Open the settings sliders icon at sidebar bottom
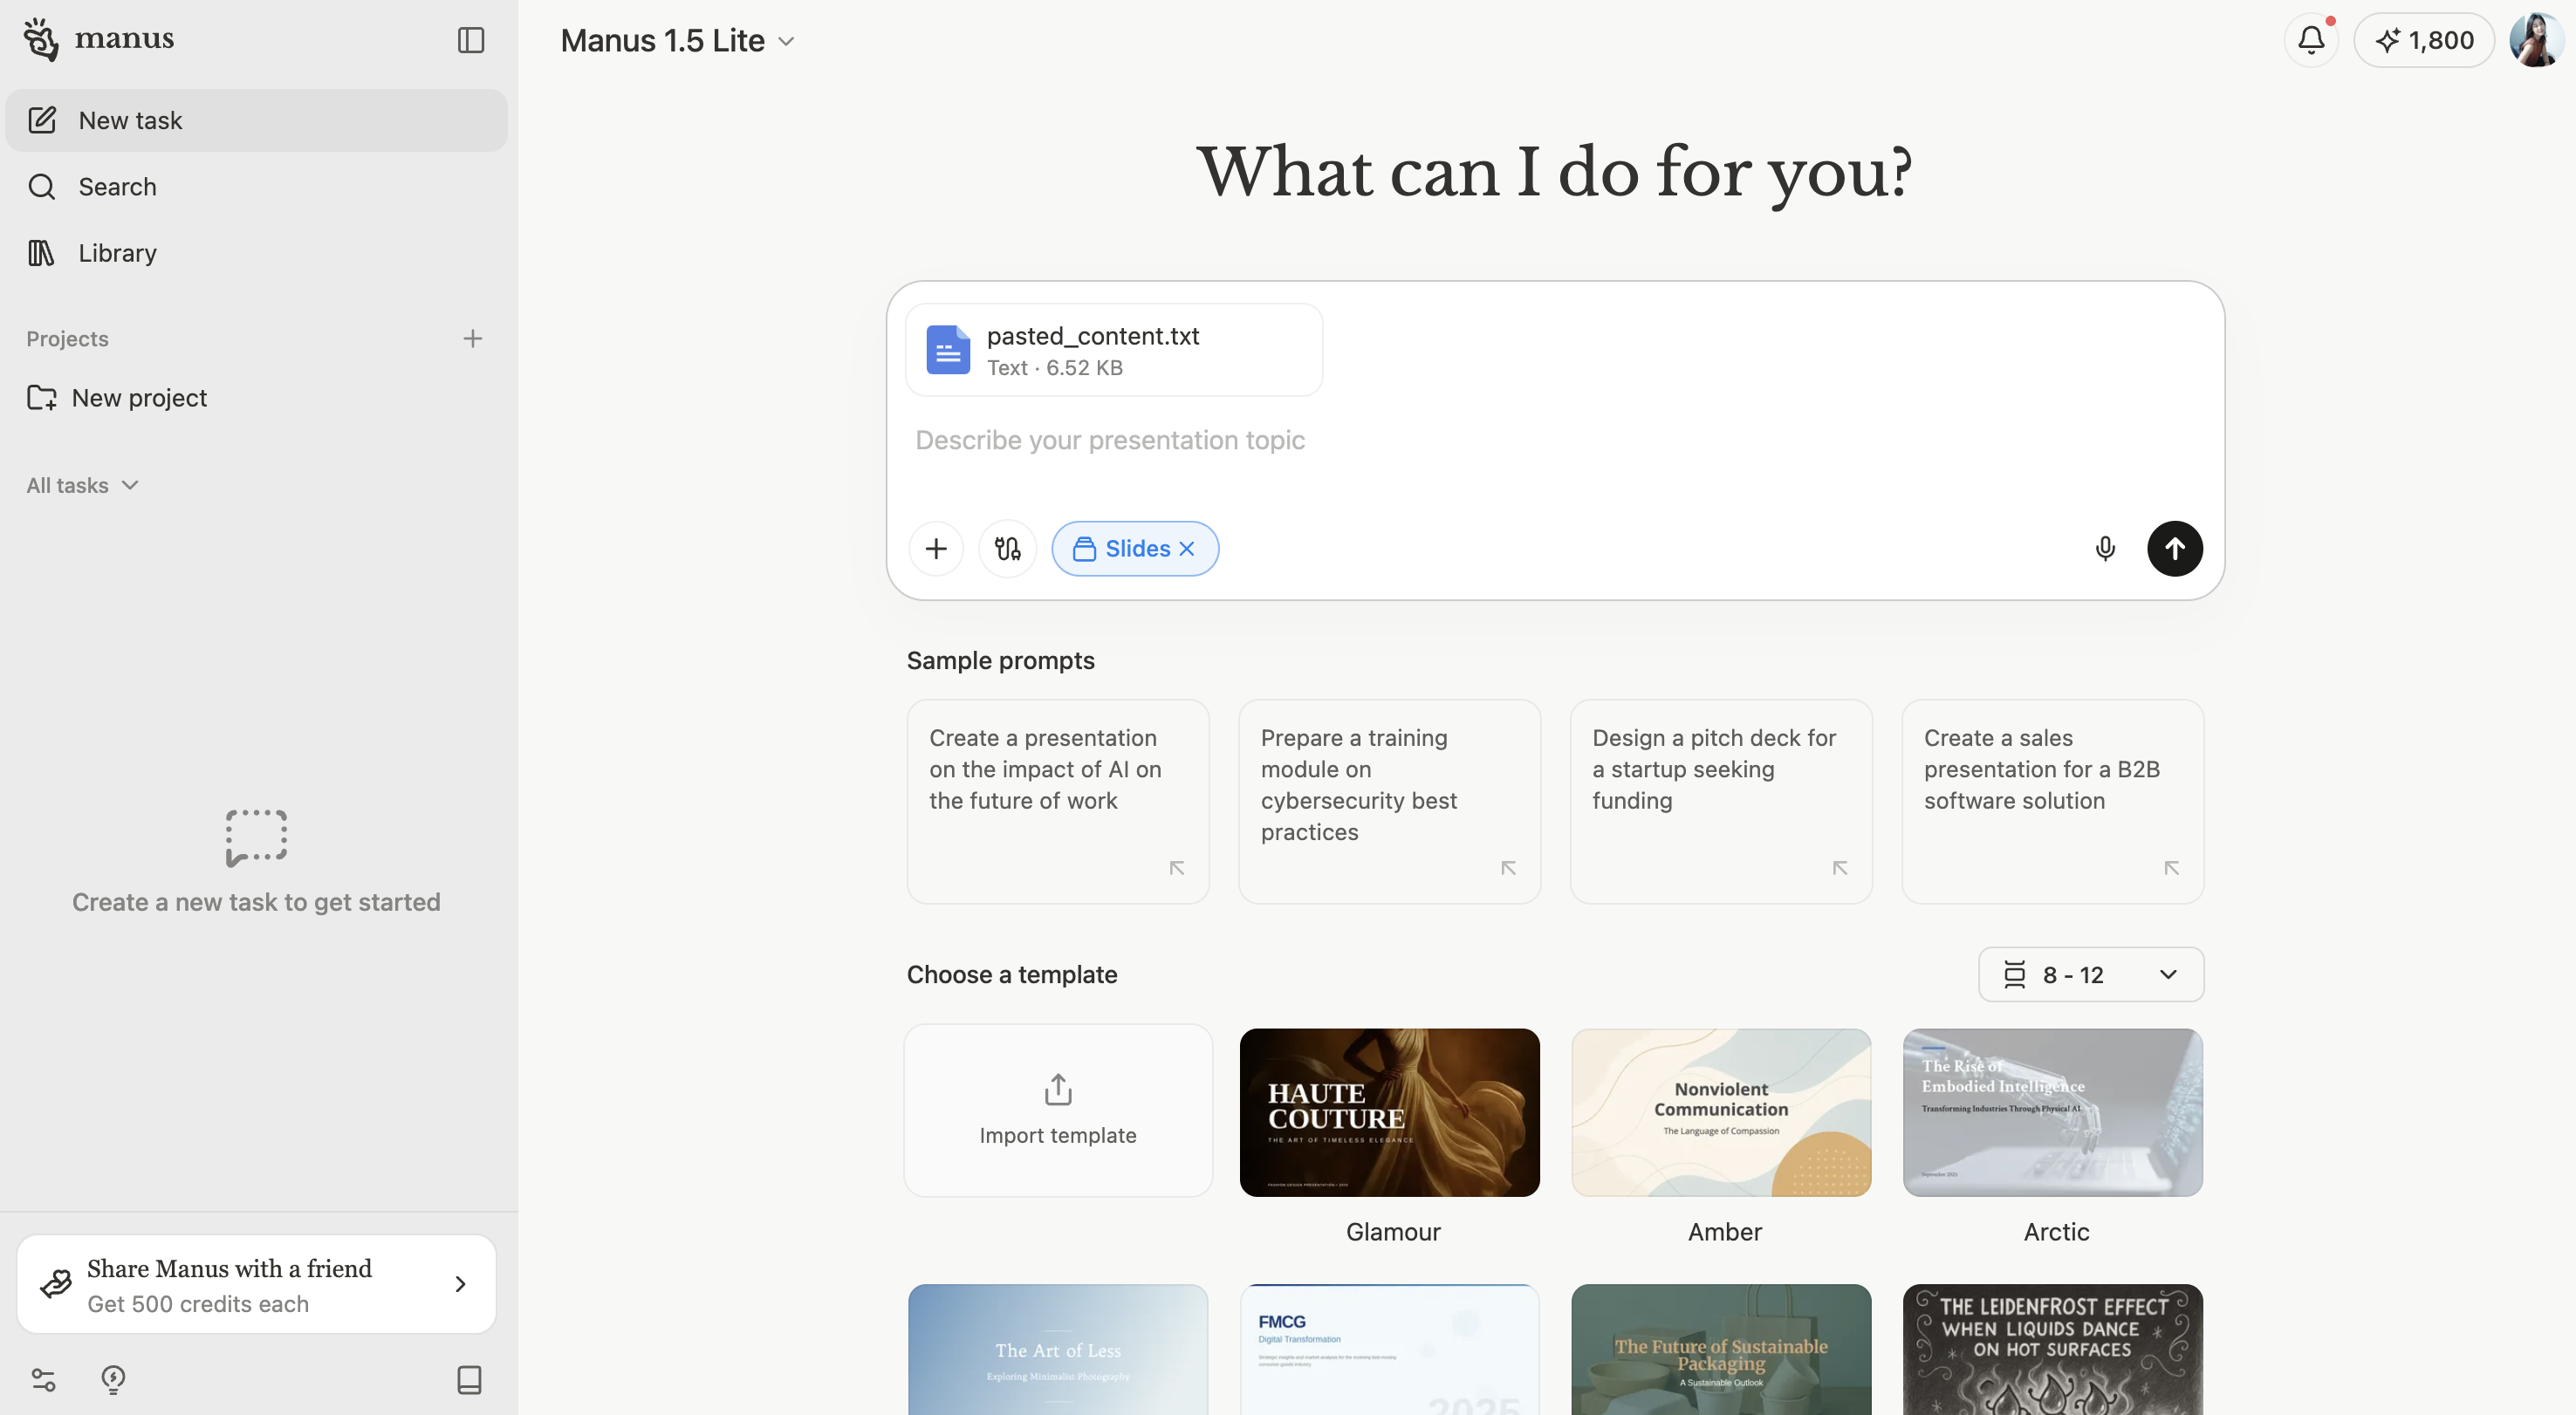2576x1415 pixels. [x=43, y=1380]
